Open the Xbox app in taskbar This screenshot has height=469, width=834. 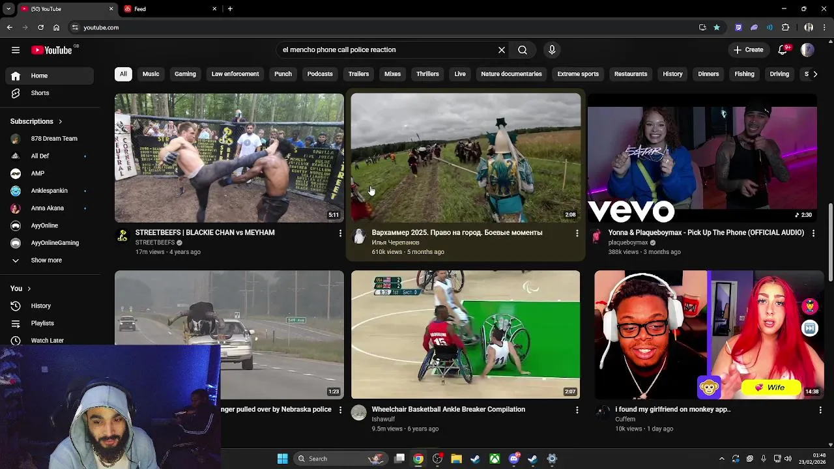point(495,459)
